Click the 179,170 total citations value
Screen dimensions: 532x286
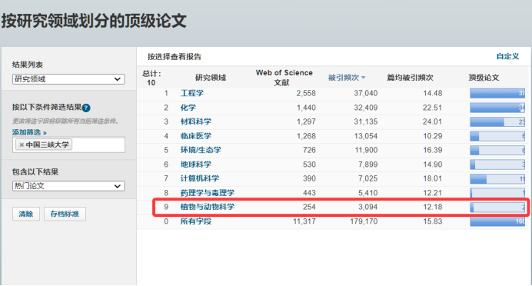pos(364,221)
